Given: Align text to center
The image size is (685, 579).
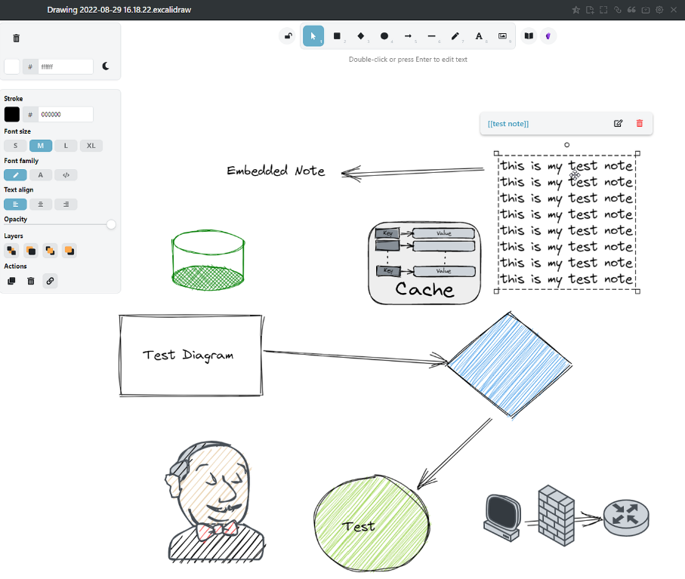Looking at the screenshot, I should point(41,205).
